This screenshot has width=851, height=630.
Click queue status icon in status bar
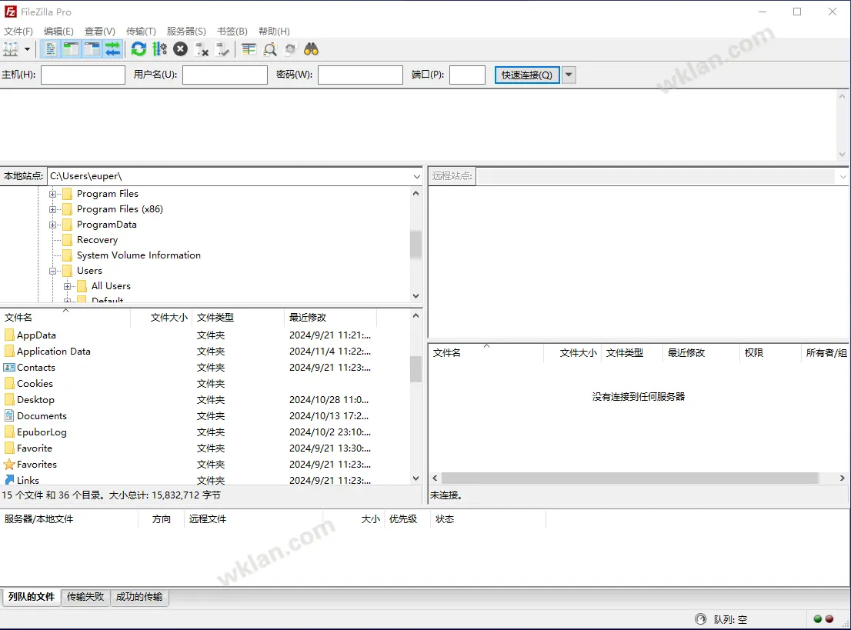coord(701,619)
